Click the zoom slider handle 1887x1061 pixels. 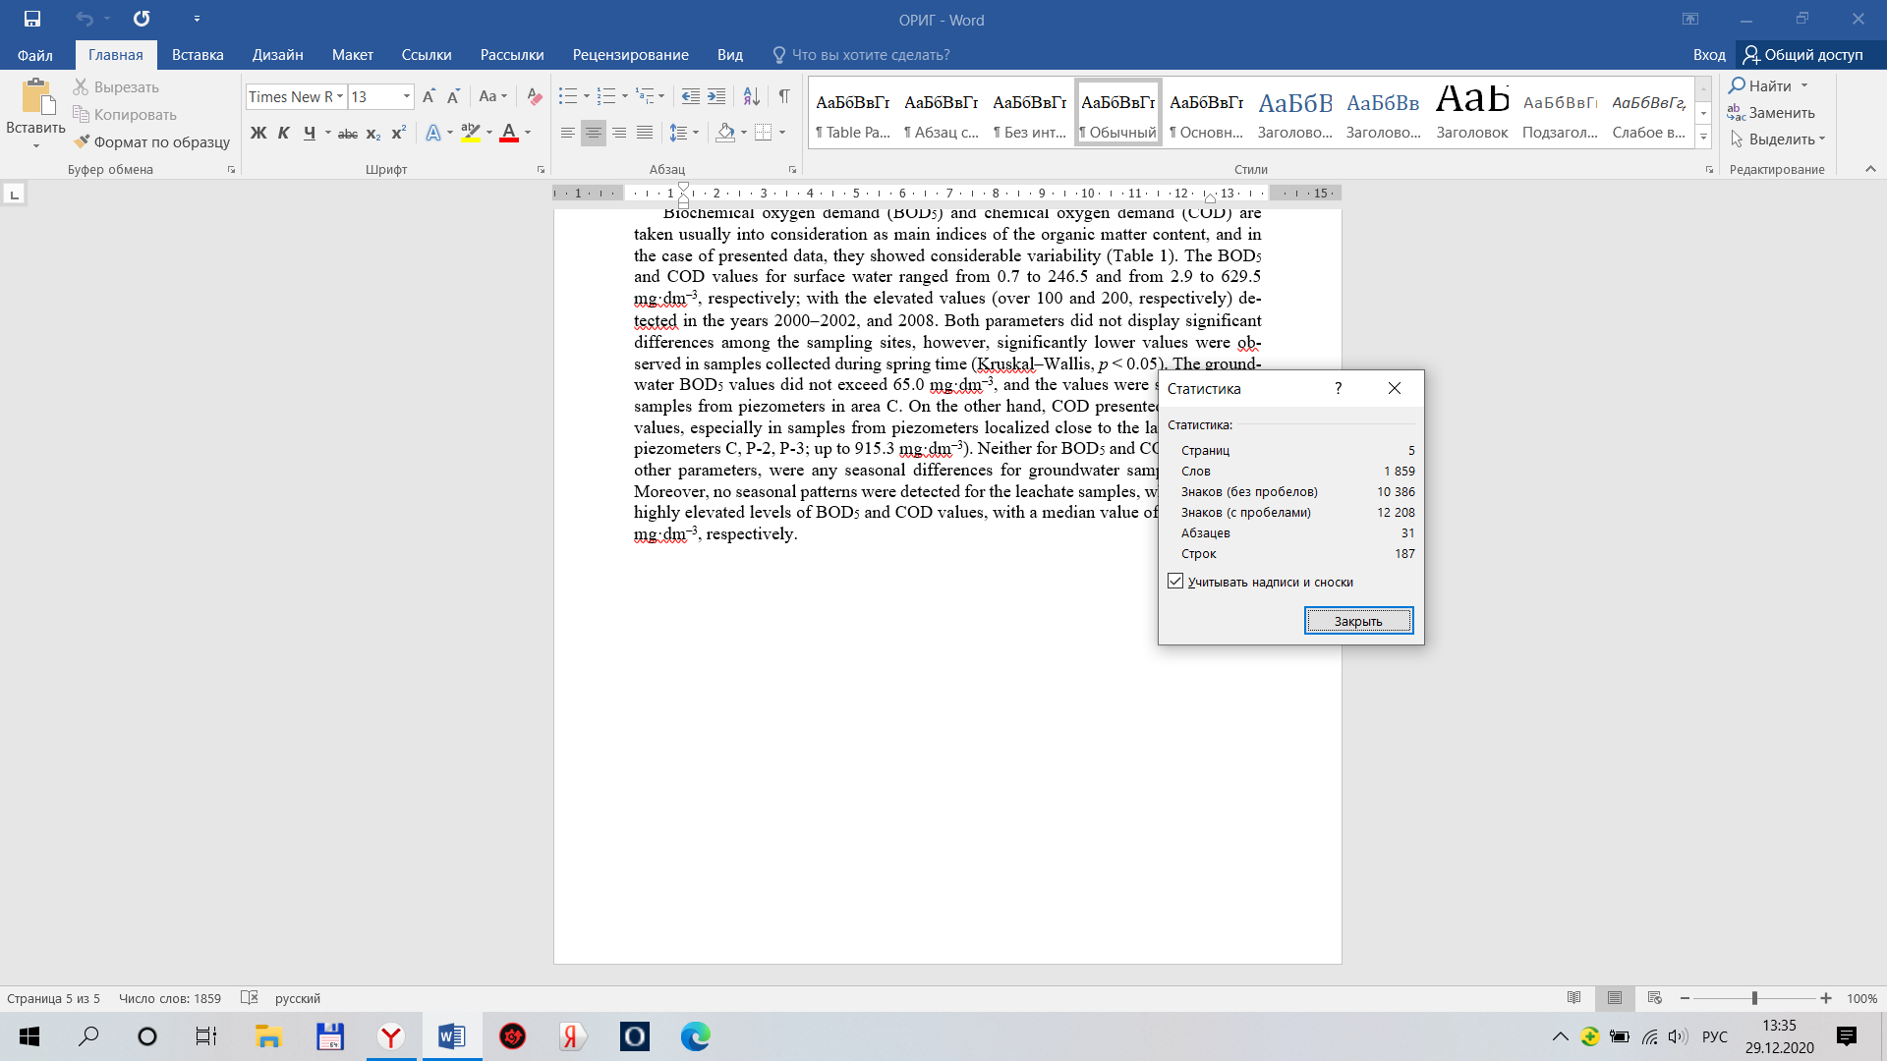(1754, 998)
